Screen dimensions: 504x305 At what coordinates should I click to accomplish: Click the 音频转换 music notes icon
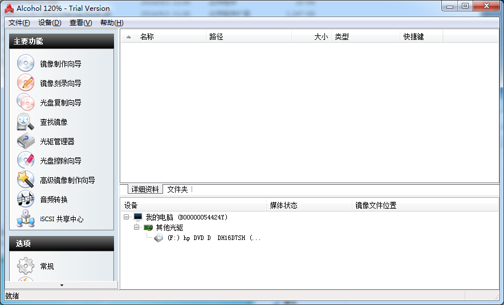tap(26, 199)
